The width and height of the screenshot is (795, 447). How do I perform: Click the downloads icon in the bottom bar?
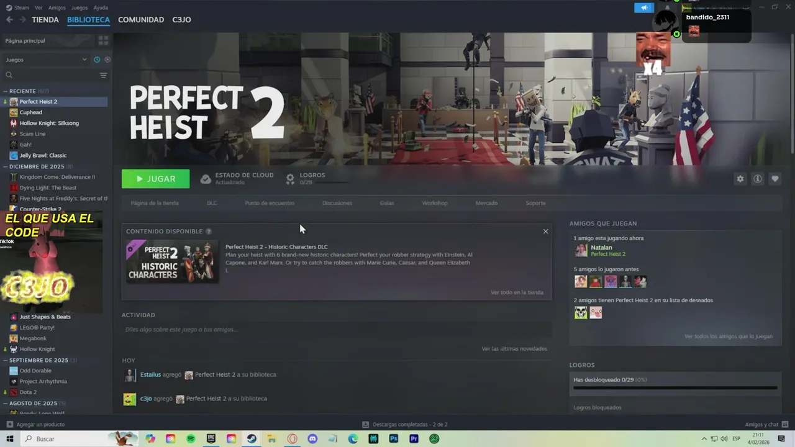(366, 425)
